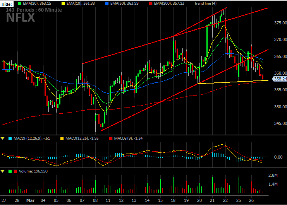287x205 pixels.
Task: Click green EMA(20) color swatch
Action: 19,3
